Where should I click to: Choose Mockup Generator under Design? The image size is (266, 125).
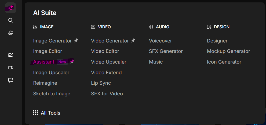pos(228,51)
